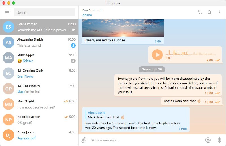View the sunrise photo thumbnail
This screenshot has width=226, height=146.
tap(123, 28)
